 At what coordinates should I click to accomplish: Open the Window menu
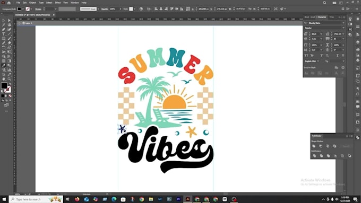[x=75, y=3]
